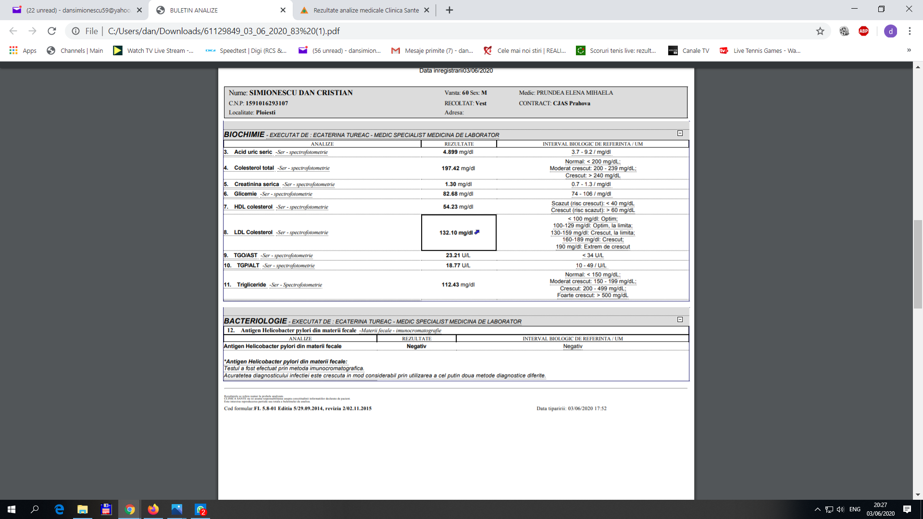Open Mesaje primite Gmail bookmark
The height and width of the screenshot is (519, 923).
(x=432, y=50)
